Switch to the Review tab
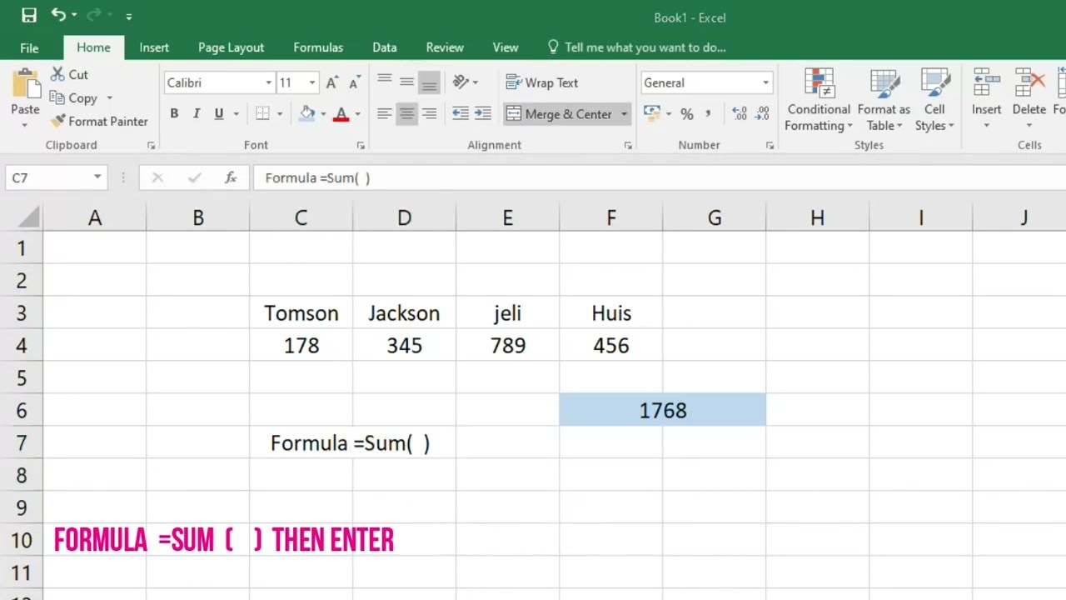Image resolution: width=1066 pixels, height=600 pixels. click(x=445, y=47)
